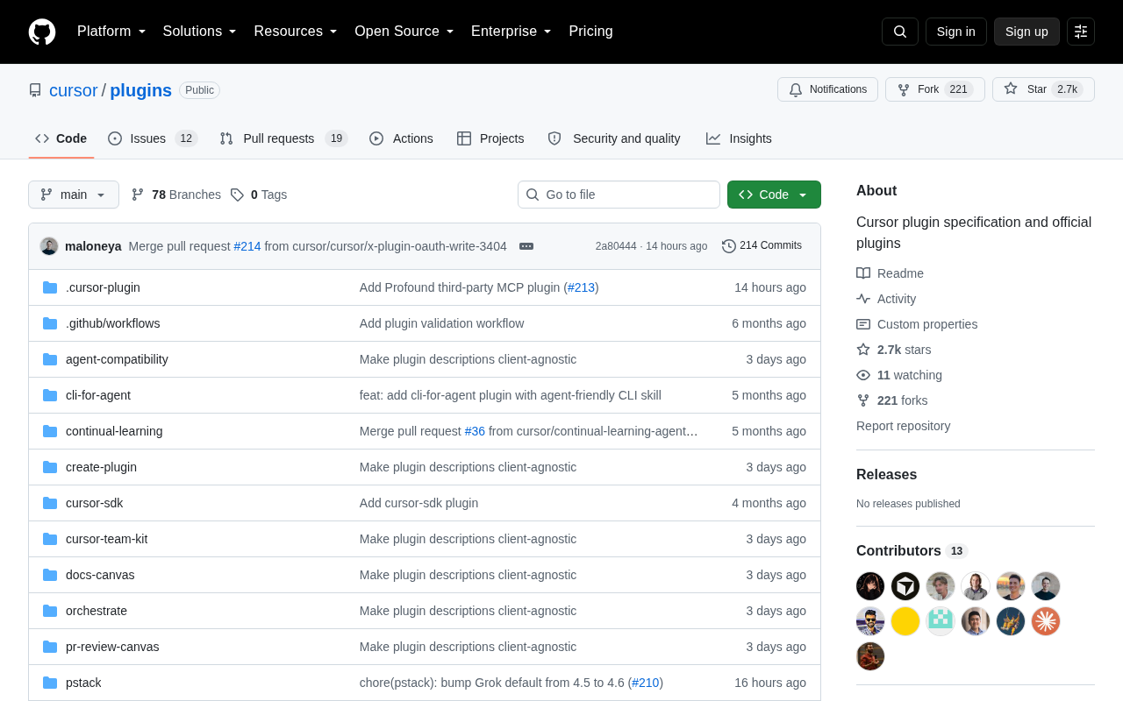Click folder icon of orchestrate row

pyautogui.click(x=50, y=611)
